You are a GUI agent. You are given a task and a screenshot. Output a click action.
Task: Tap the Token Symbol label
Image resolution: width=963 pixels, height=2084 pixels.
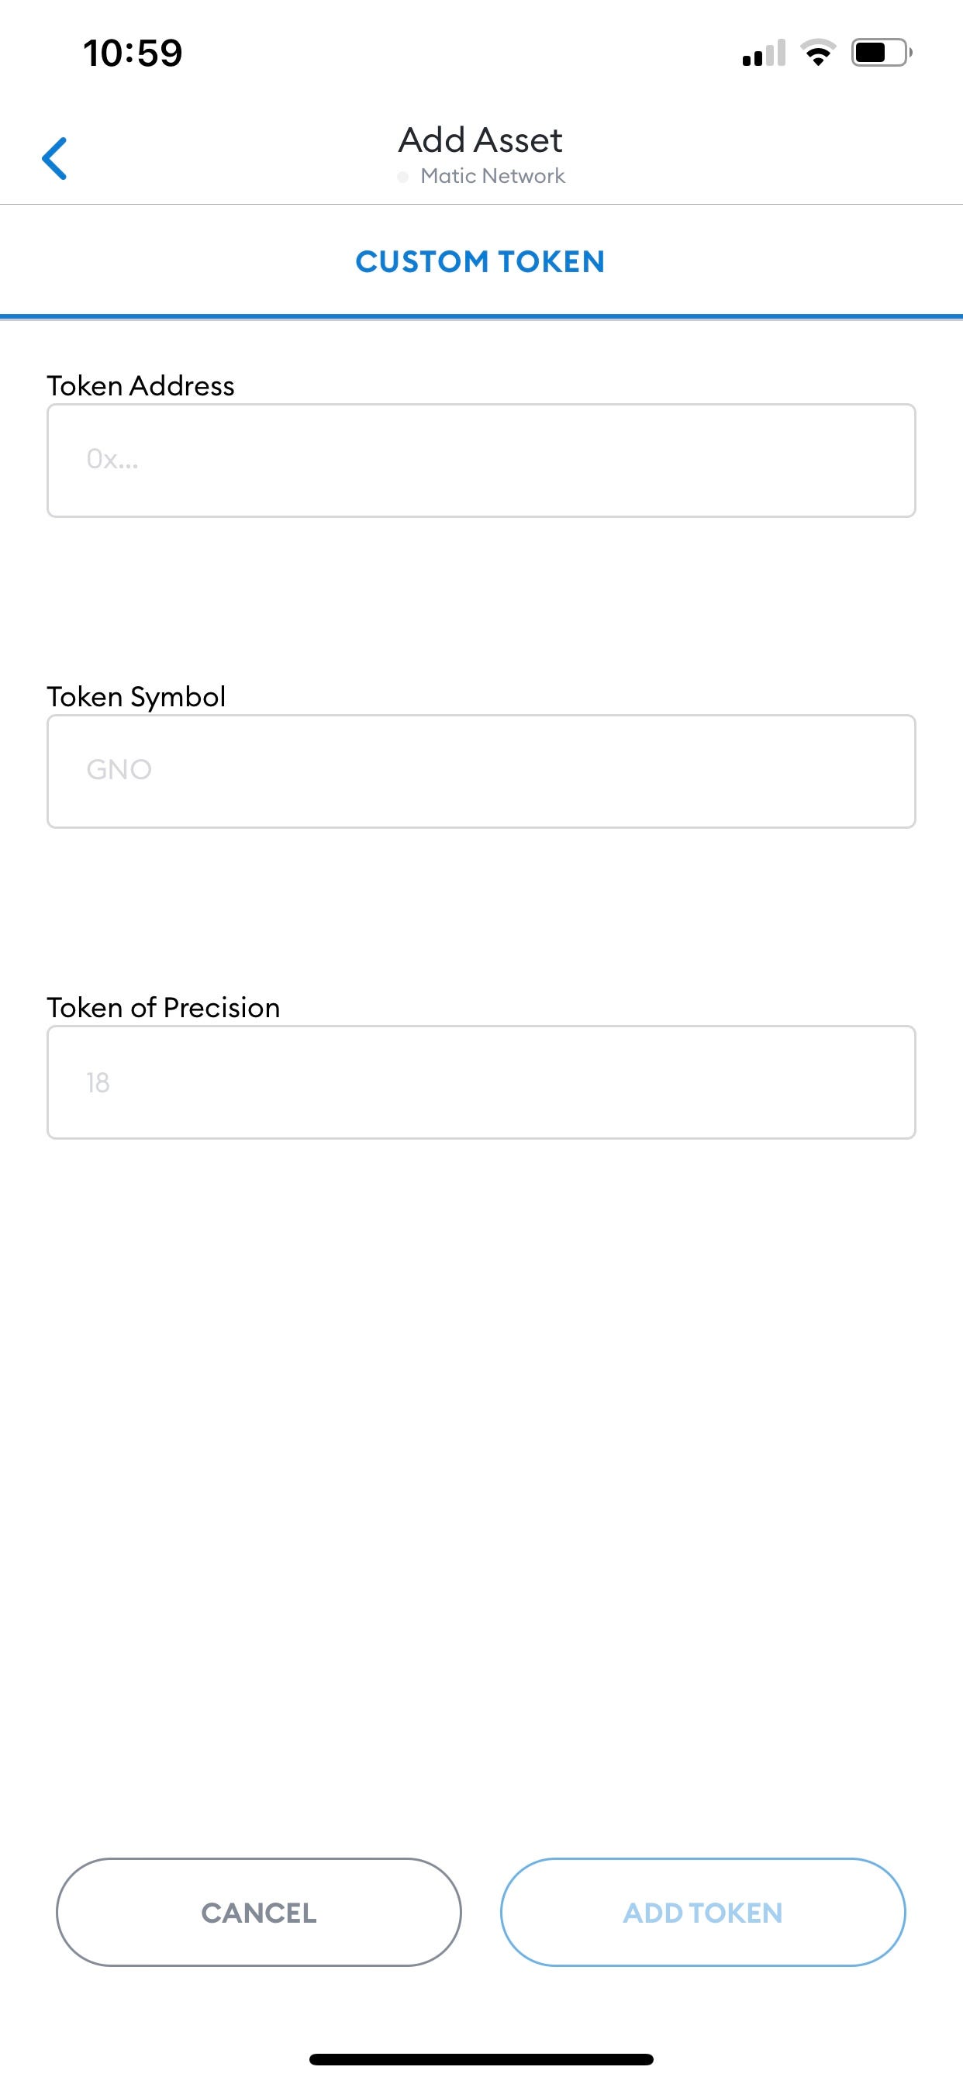tap(136, 696)
